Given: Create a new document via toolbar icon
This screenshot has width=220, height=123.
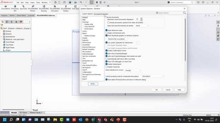Looking at the screenshot, I should click(x=59, y=2).
